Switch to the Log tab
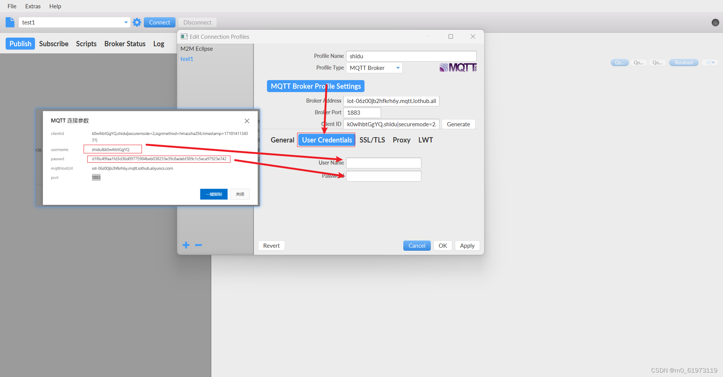723x377 pixels. 159,44
